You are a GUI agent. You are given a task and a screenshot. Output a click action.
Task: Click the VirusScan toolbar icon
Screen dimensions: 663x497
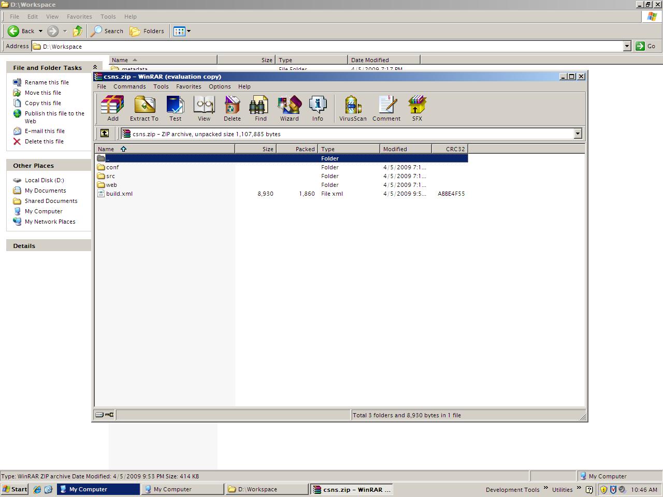[353, 109]
